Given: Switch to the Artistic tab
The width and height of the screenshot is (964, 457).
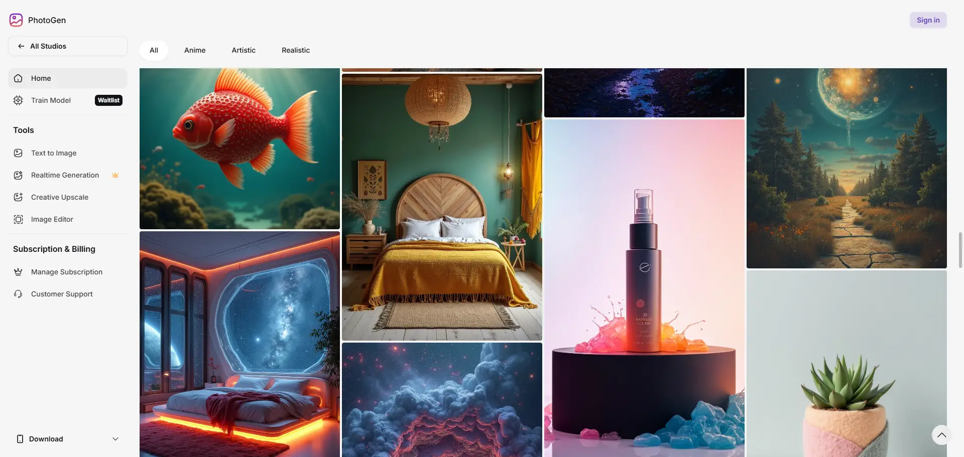Looking at the screenshot, I should (x=244, y=50).
